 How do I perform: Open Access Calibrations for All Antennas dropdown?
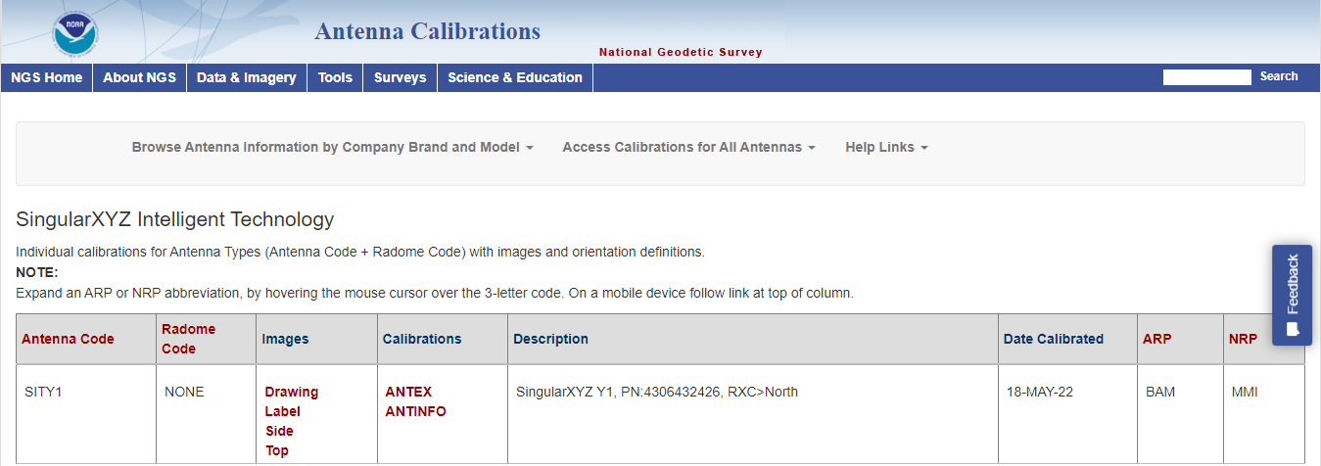pos(688,147)
